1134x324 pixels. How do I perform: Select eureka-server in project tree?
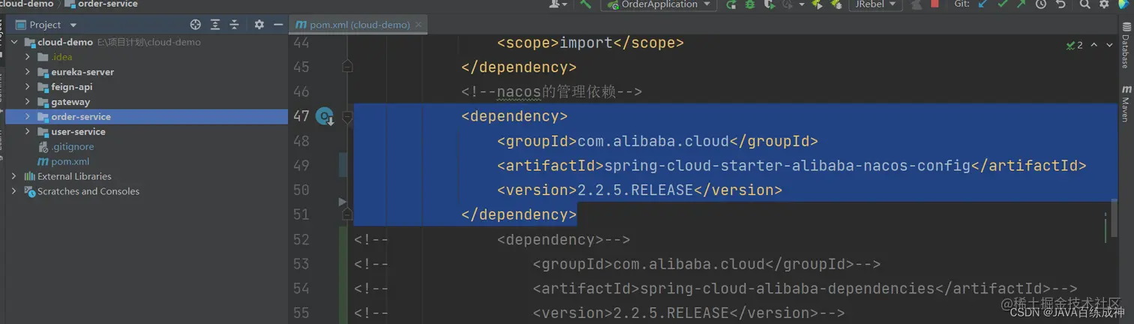(82, 72)
